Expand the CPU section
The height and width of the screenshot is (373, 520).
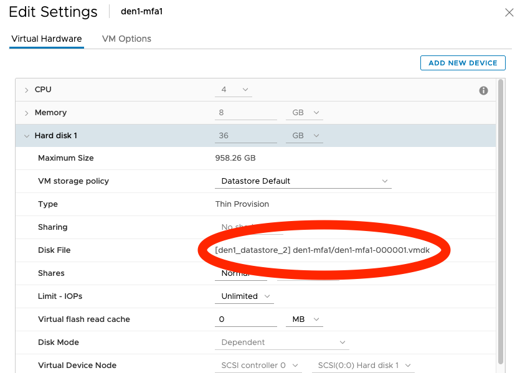(x=27, y=90)
